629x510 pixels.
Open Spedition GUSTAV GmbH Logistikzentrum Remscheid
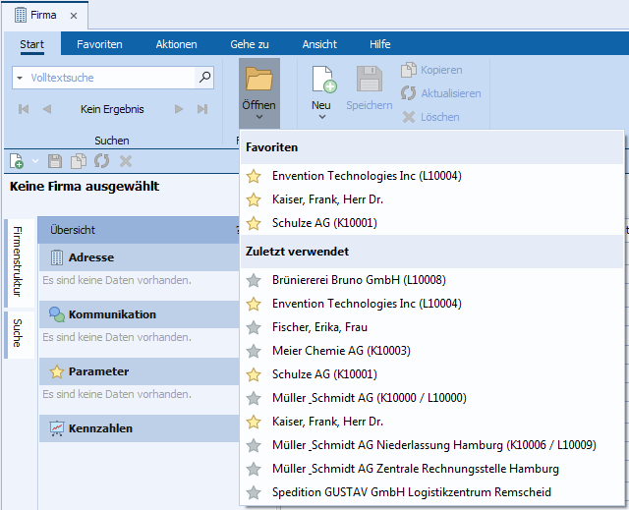[x=411, y=492]
